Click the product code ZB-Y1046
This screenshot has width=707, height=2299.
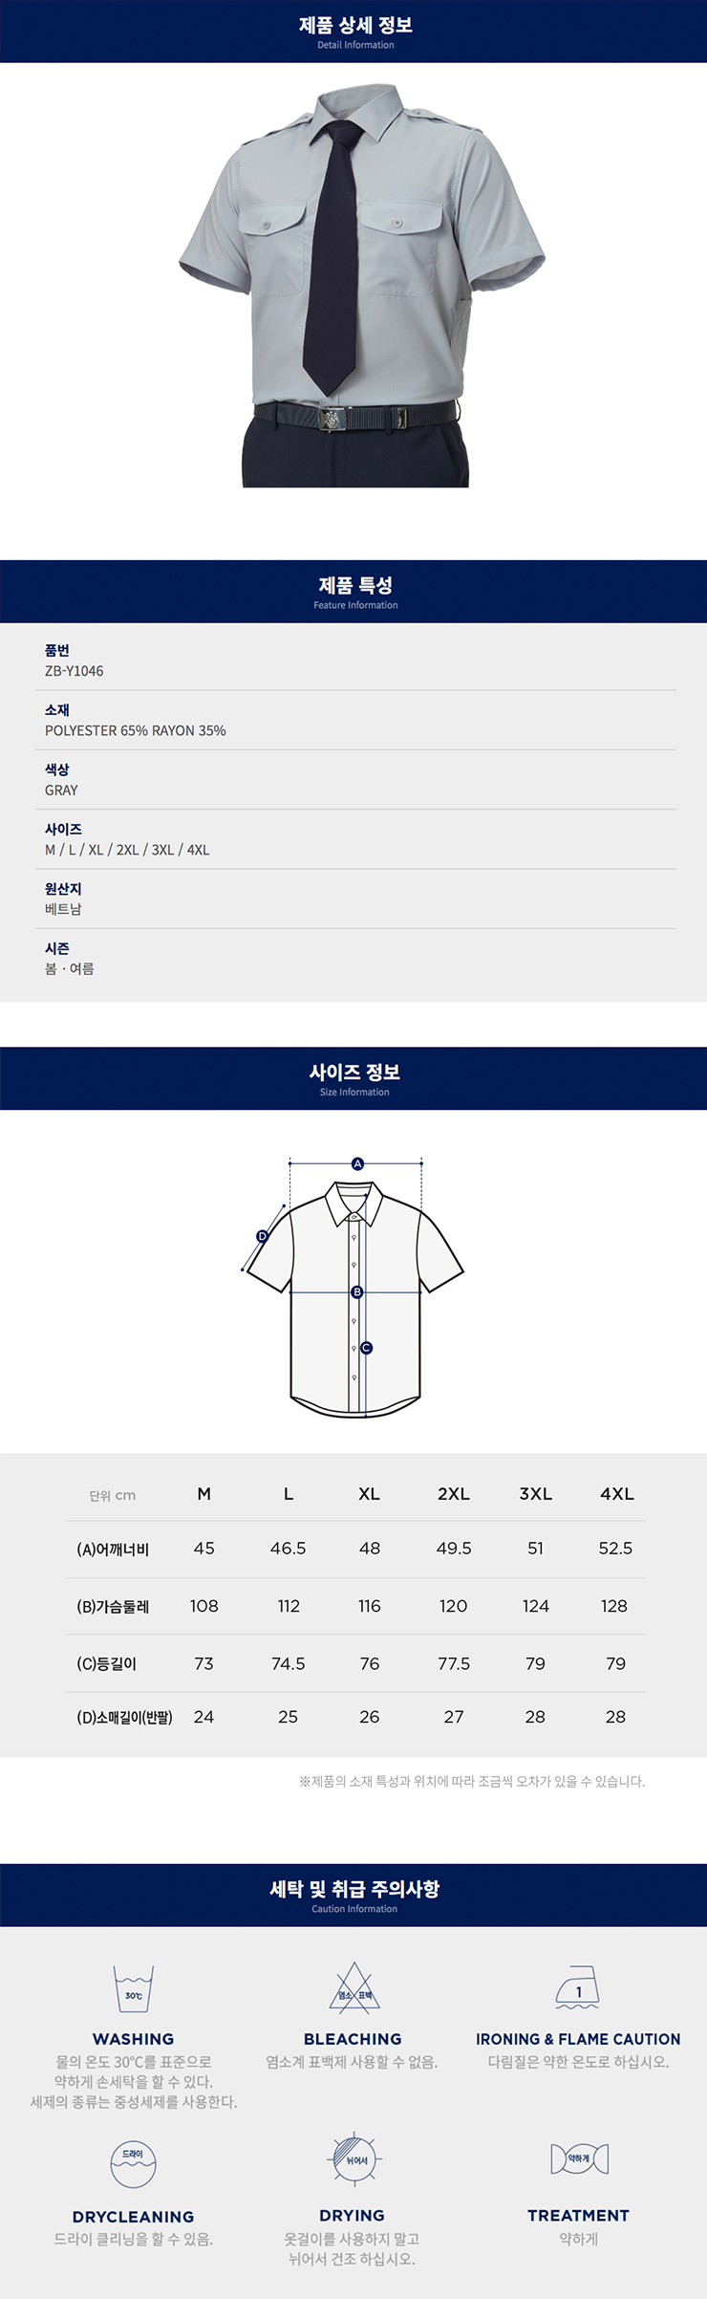tap(74, 671)
